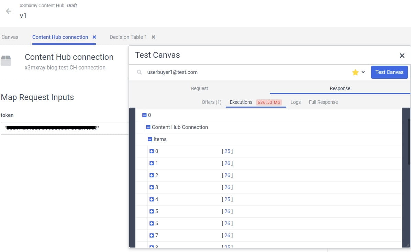Select the Executions sub-tab
The height and width of the screenshot is (252, 411).
[241, 102]
